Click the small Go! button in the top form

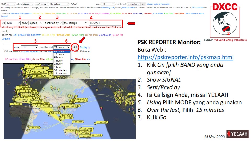(143, 4)
